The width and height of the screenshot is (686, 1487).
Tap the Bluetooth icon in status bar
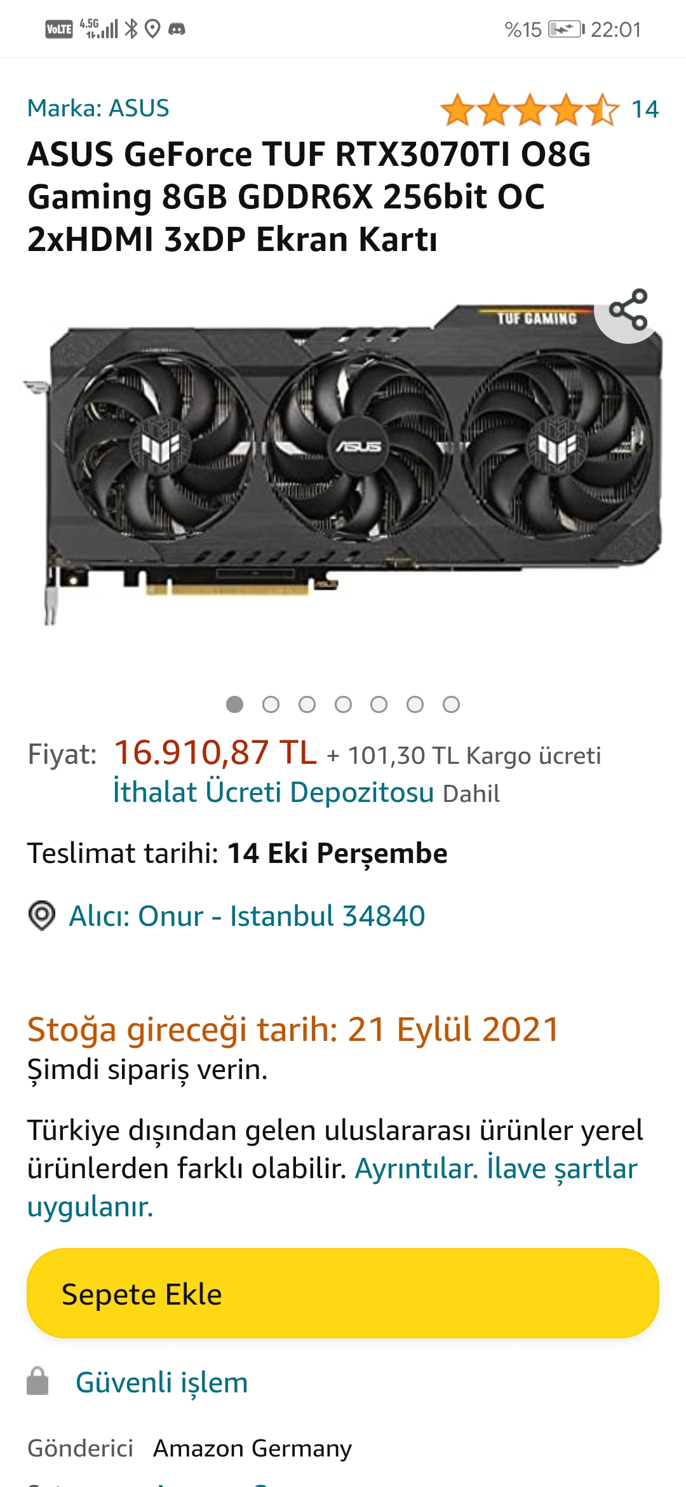click(x=131, y=29)
